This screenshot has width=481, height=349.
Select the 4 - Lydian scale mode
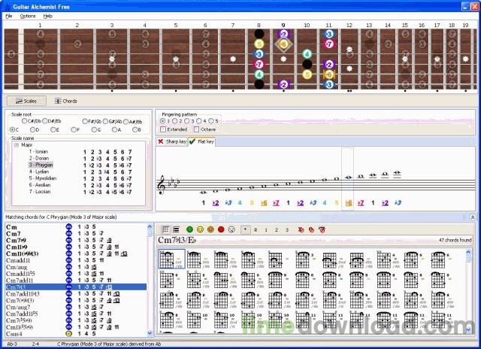pos(38,171)
